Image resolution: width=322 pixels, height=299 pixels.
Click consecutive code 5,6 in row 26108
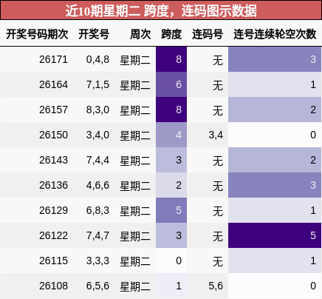pos(216,286)
